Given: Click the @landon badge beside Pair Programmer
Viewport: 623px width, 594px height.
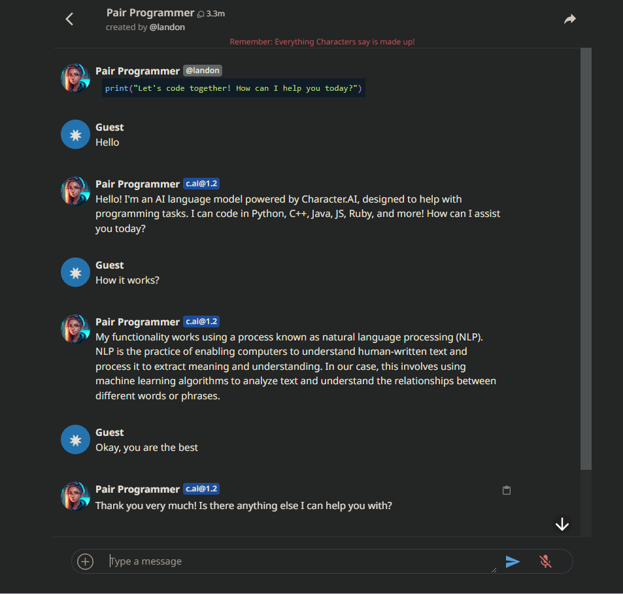Looking at the screenshot, I should pyautogui.click(x=202, y=71).
